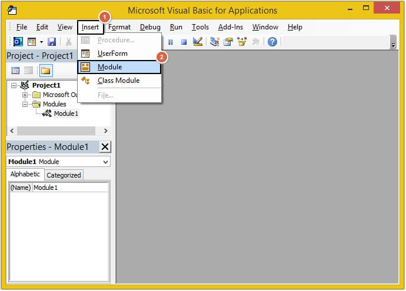Click the Class Module icon in menu

click(x=85, y=81)
